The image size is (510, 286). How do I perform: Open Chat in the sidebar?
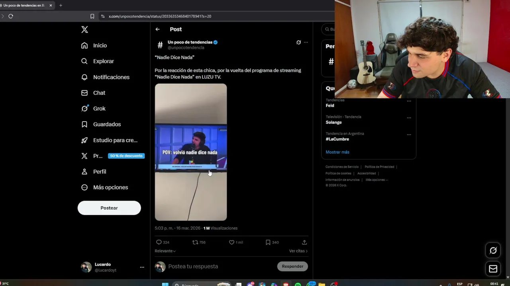point(93,93)
